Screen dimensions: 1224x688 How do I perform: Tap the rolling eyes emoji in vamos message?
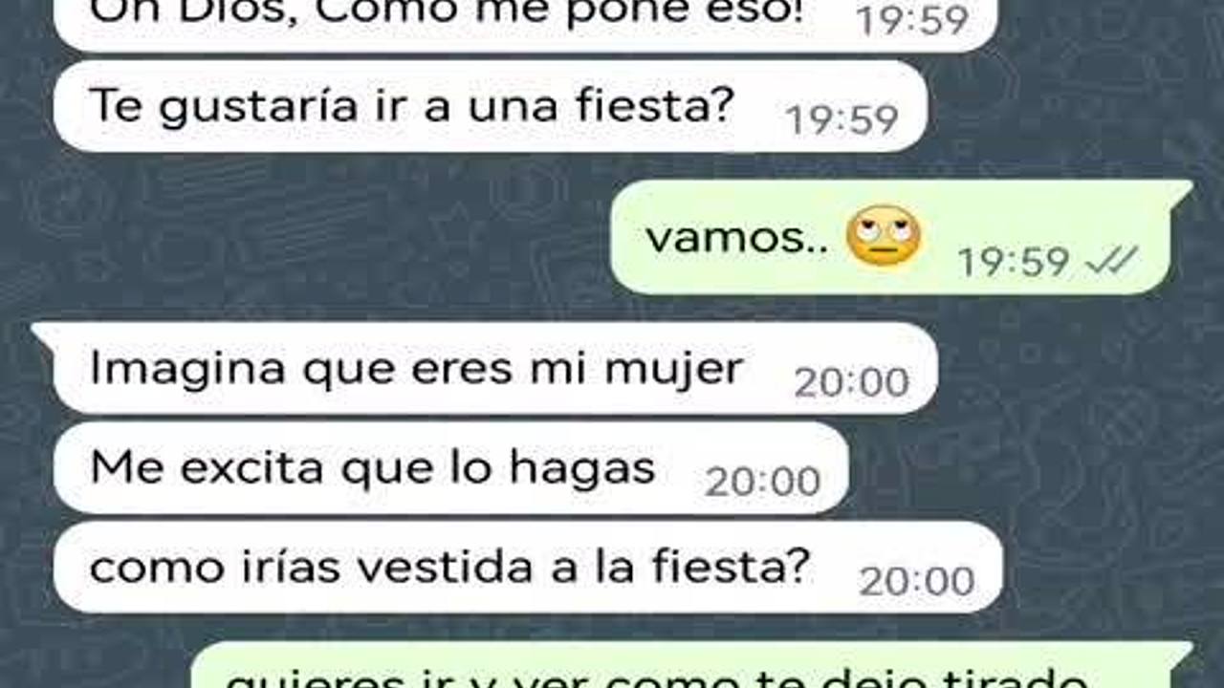884,235
